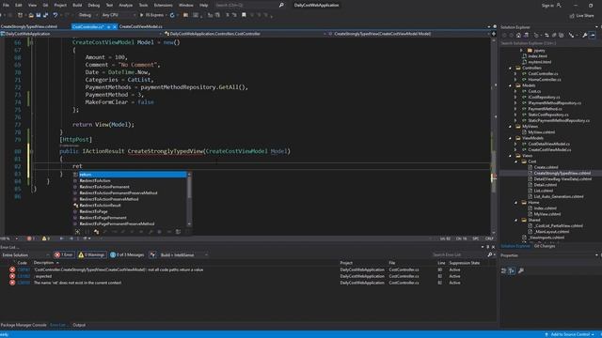
Task: Open the Debug configuration dropdown
Action: tap(87, 15)
